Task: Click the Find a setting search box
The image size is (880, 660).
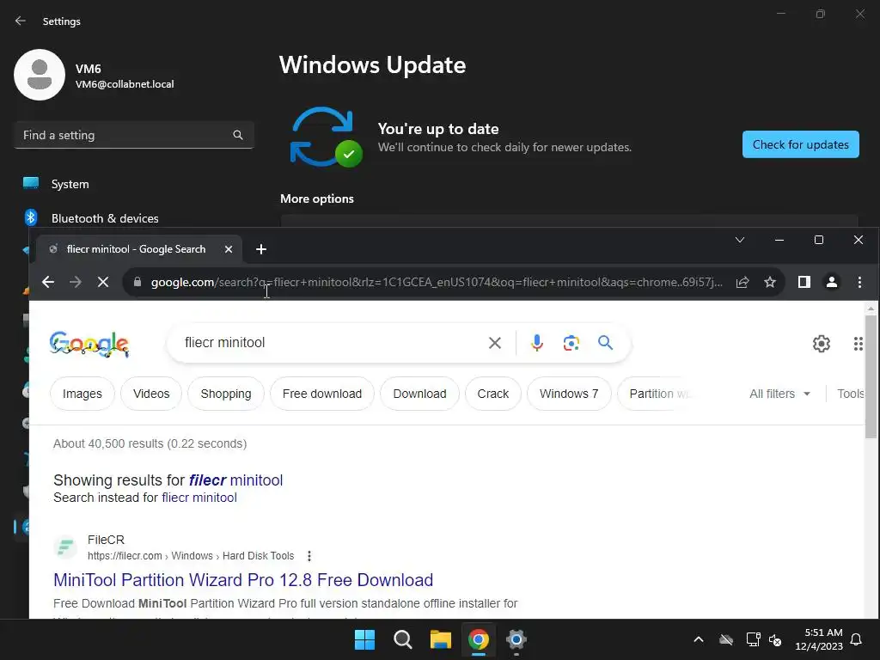Action: [x=133, y=135]
